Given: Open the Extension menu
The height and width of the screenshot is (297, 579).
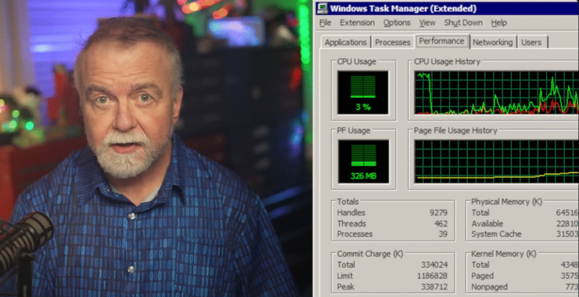Looking at the screenshot, I should pyautogui.click(x=357, y=23).
